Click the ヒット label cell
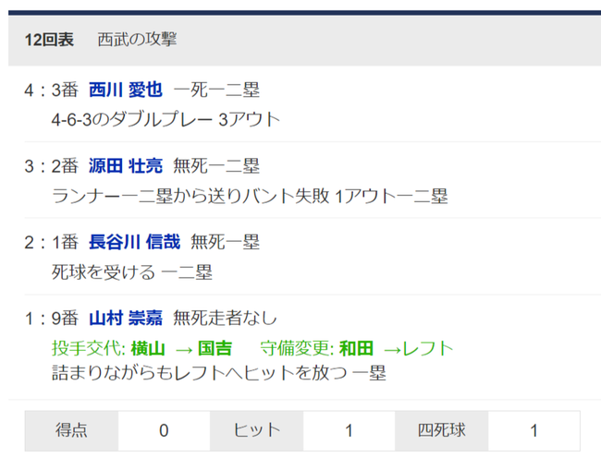Image resolution: width=601 pixels, height=458 pixels. pos(257,431)
